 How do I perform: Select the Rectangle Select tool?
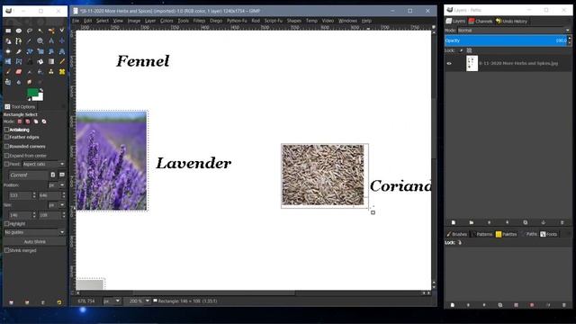[8, 31]
